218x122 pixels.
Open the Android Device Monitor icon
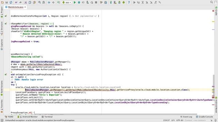click(x=124, y=2)
